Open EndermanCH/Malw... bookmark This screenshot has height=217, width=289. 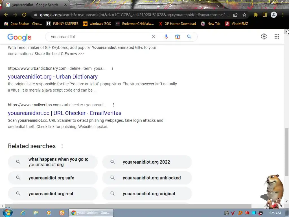[135, 24]
